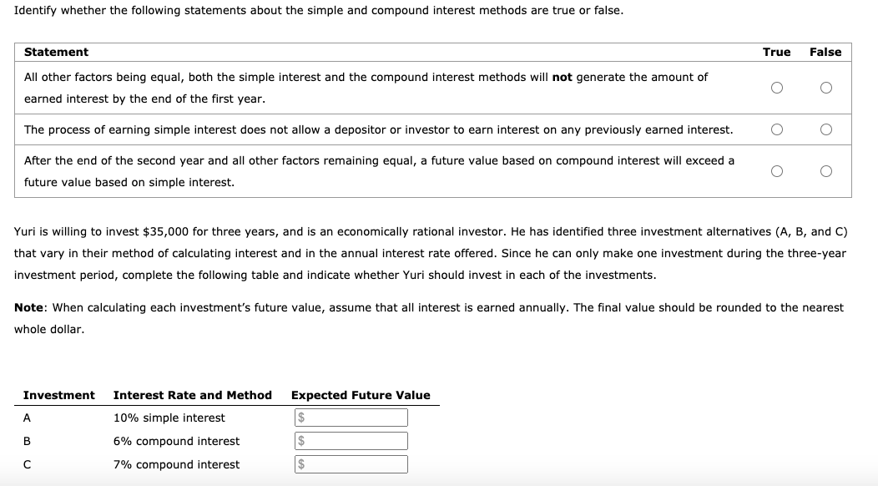Click the future value field for Investment C
The width and height of the screenshot is (878, 486).
pos(351,463)
